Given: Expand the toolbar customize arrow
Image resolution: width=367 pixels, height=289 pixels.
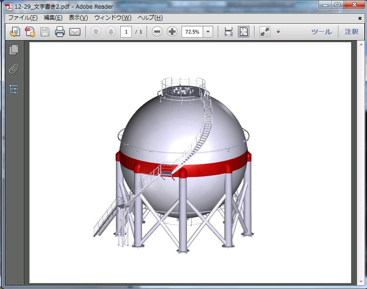Looking at the screenshot, I should click(278, 32).
